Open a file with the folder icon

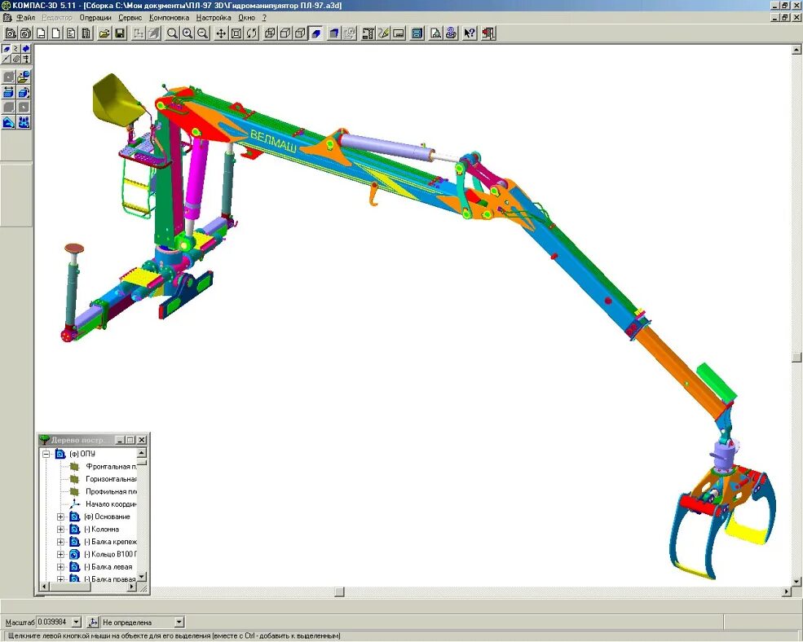pyautogui.click(x=104, y=33)
